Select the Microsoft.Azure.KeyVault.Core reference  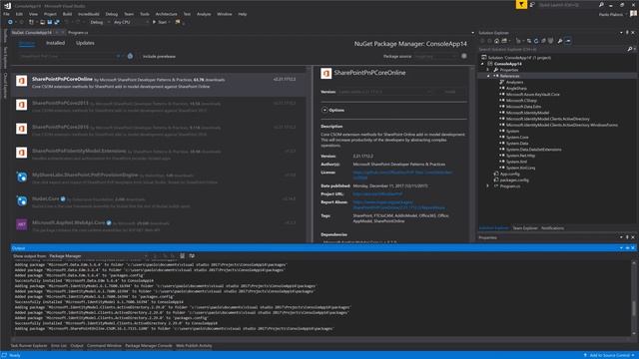click(x=532, y=95)
